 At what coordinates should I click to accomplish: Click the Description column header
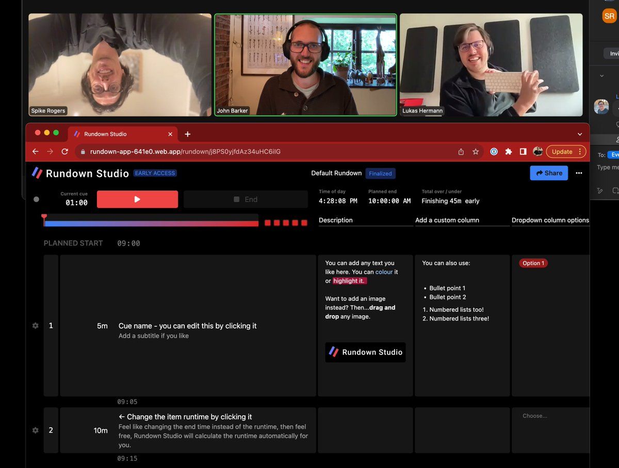[x=336, y=220]
